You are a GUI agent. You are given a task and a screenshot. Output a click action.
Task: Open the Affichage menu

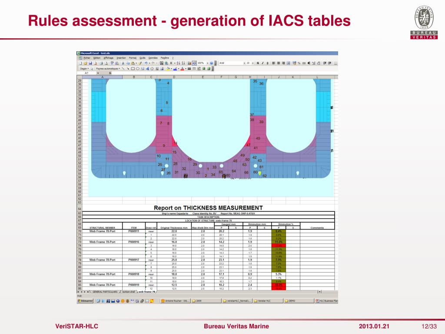pyautogui.click(x=108, y=58)
